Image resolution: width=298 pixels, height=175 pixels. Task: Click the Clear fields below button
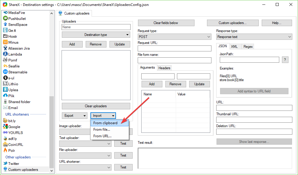pyautogui.click(x=166, y=23)
